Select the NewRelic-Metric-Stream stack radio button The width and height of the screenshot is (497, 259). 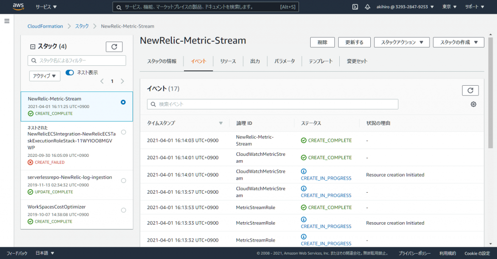click(x=123, y=102)
